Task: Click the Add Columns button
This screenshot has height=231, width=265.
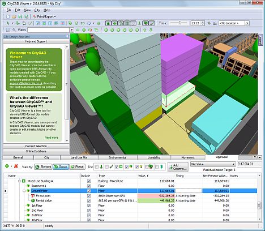Action: point(178,167)
